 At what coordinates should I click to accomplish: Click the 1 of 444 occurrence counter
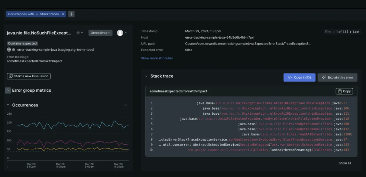pyautogui.click(x=342, y=32)
